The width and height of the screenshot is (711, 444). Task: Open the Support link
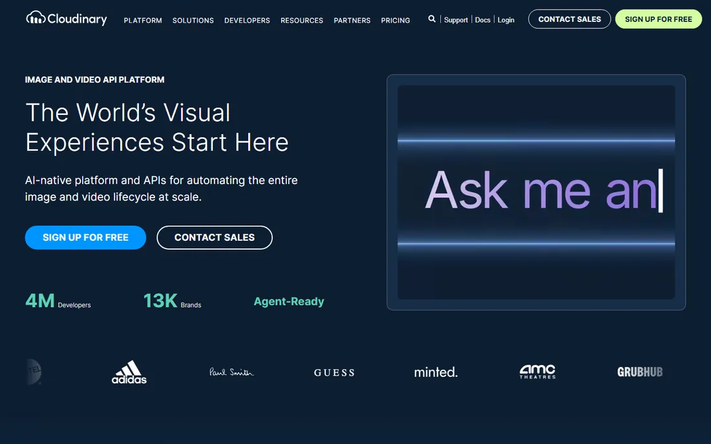456,20
